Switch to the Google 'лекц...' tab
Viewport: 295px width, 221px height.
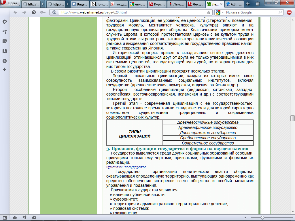tap(138, 4)
